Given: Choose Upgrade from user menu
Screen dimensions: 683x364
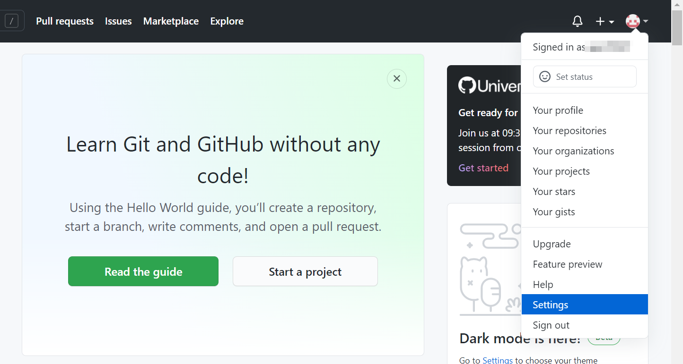Looking at the screenshot, I should (585, 244).
